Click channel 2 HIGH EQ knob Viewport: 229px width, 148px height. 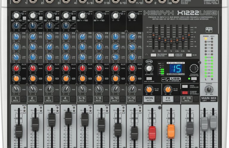pyautogui.click(x=33, y=37)
